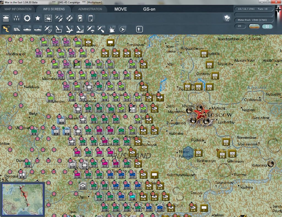This screenshot has height=217, width=282.
Task: Click the GS-on status label
Action: click(149, 9)
